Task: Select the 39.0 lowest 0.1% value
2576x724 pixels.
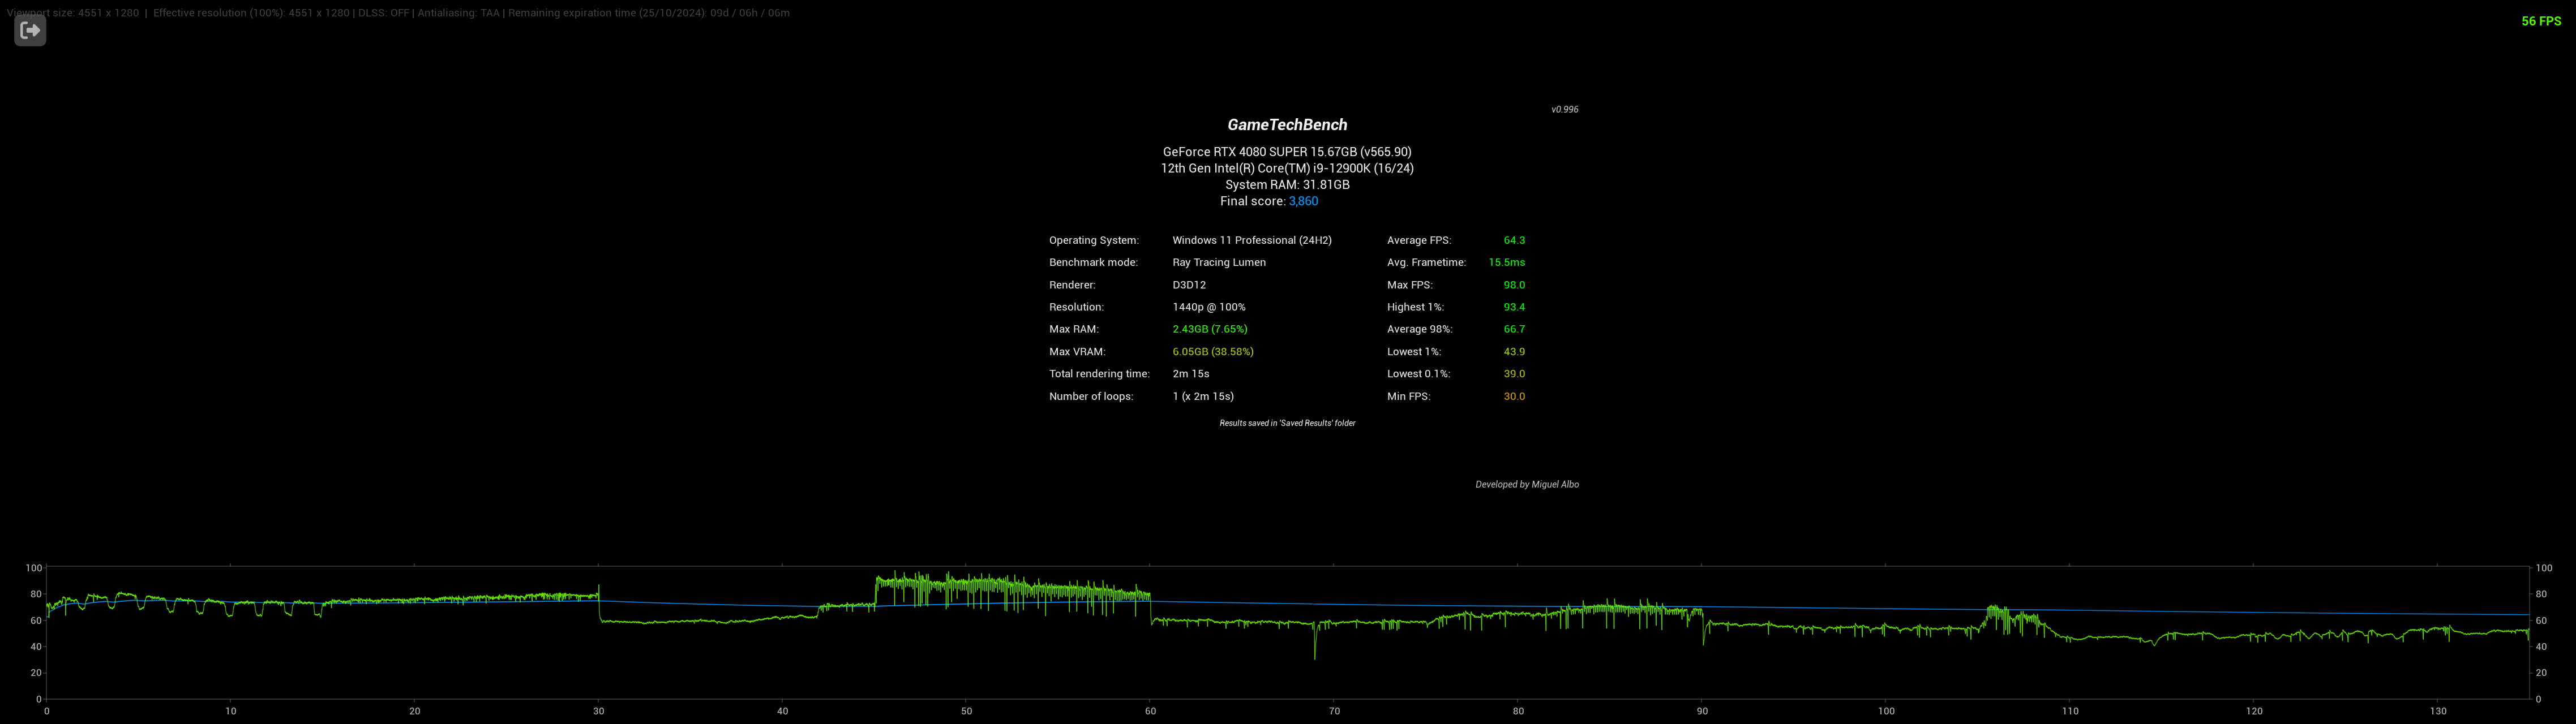Action: [1514, 374]
